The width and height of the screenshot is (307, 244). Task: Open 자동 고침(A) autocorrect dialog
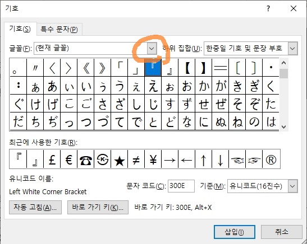coord(35,207)
